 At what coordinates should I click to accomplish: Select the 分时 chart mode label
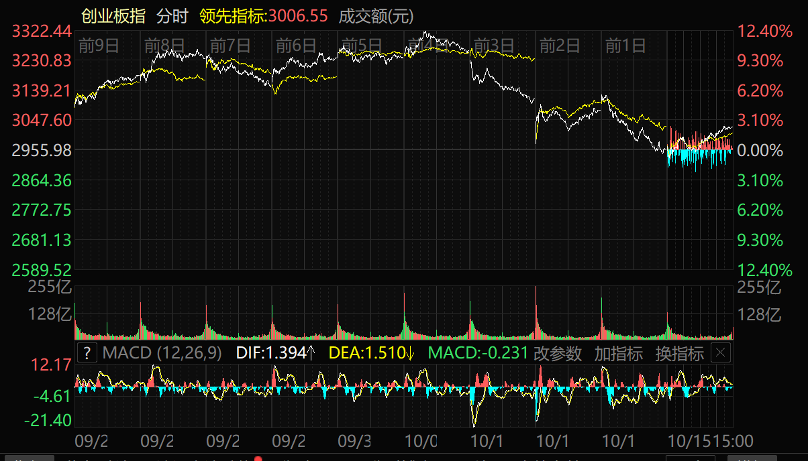coord(172,16)
